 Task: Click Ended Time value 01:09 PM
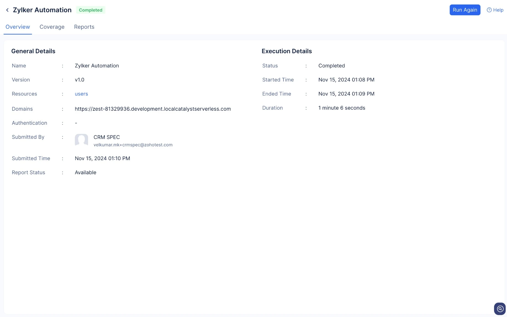tap(346, 94)
